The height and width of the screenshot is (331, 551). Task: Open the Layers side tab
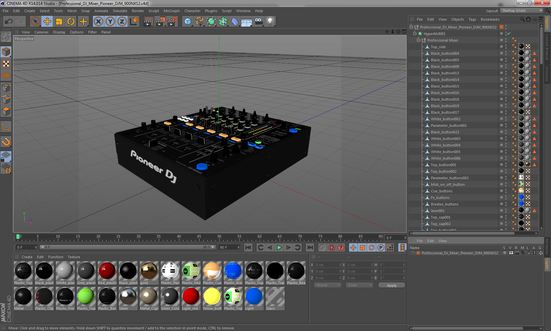[547, 264]
